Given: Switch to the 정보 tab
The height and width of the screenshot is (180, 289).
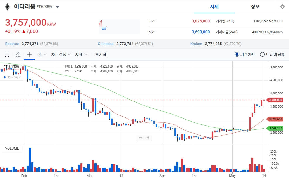Looking at the screenshot, I should 256,7.
